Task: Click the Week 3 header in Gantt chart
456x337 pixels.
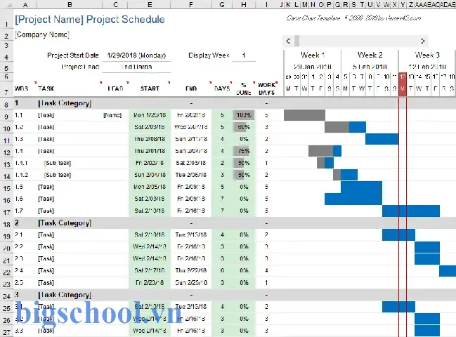Action: 427,55
